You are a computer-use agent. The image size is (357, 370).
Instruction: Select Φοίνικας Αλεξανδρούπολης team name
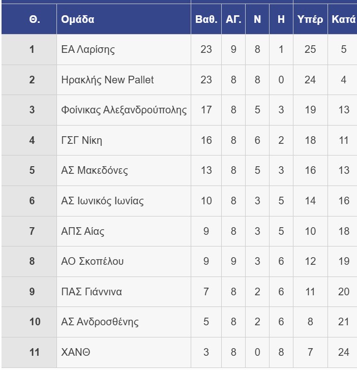pos(124,110)
